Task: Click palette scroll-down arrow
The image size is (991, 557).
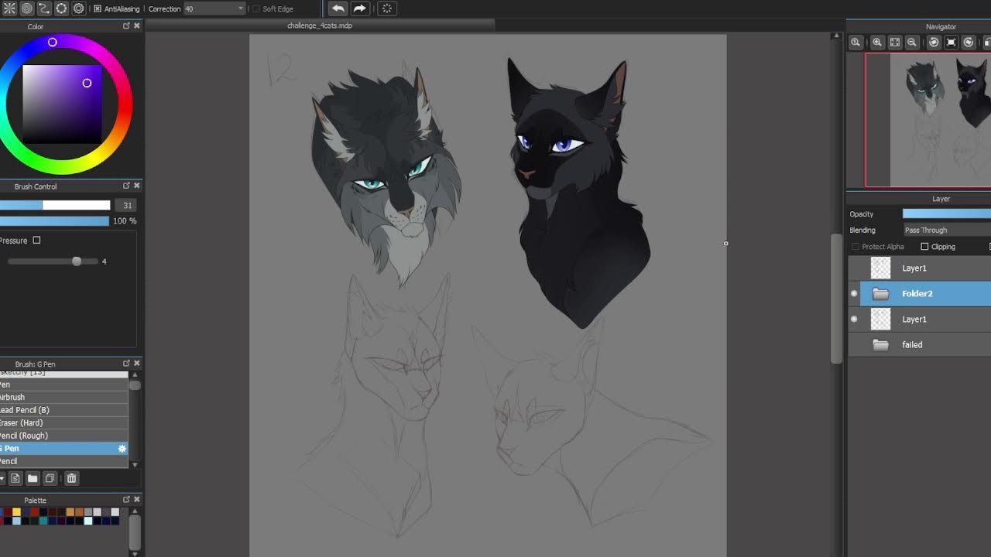Action: coord(135,553)
